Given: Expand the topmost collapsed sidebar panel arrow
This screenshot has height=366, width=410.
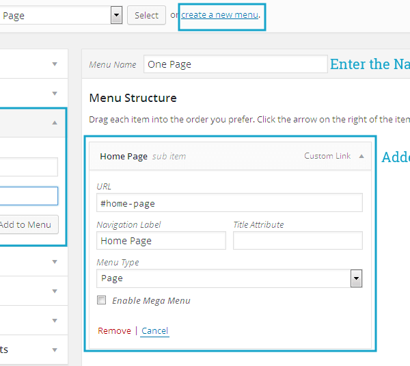Looking at the screenshot, I should 55,64.
